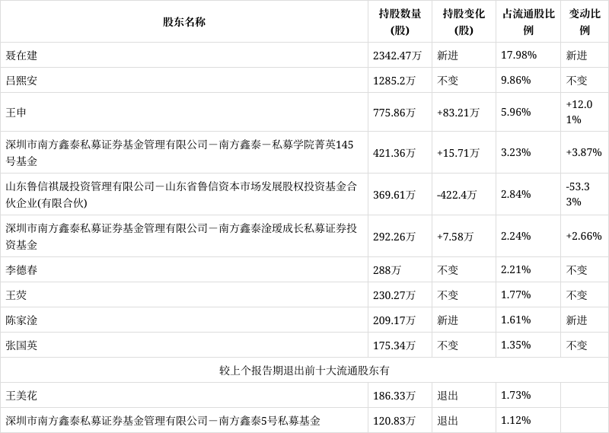Click 不变 holding change in 张国英 row

click(x=448, y=345)
